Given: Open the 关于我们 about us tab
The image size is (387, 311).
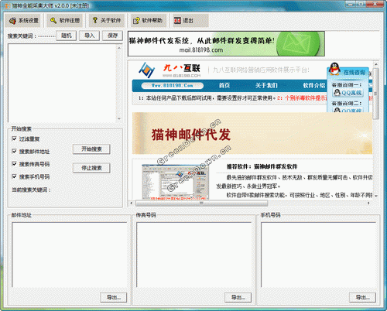Looking at the screenshot, I should [266, 85].
